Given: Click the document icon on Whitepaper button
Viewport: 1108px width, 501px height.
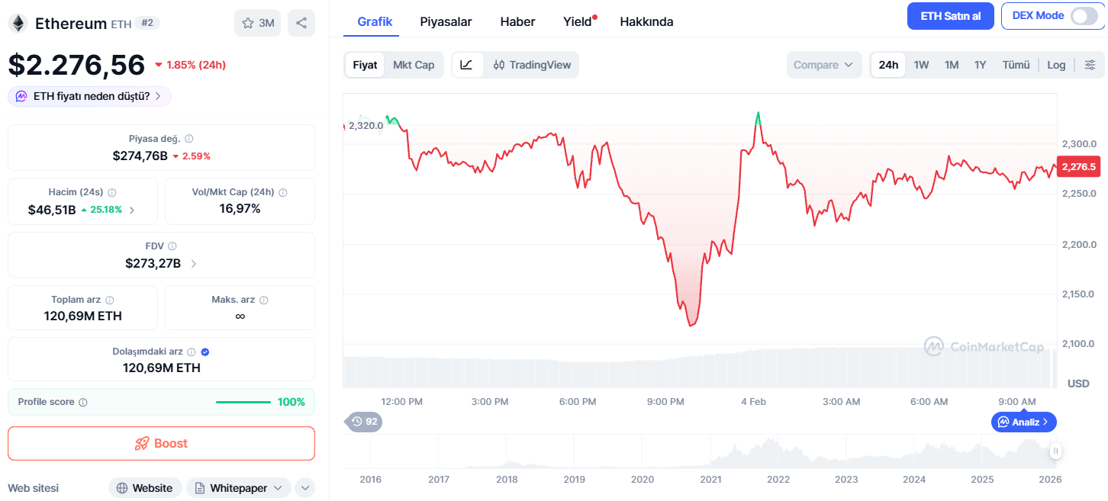Looking at the screenshot, I should [200, 488].
